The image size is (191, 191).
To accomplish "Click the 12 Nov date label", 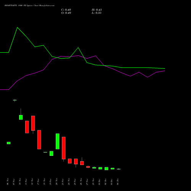I will coord(32,181).
